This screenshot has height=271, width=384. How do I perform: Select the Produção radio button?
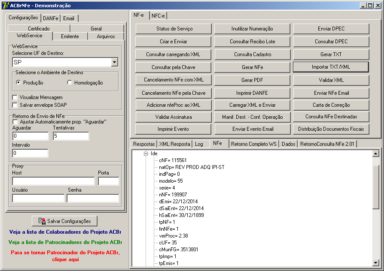click(x=18, y=82)
